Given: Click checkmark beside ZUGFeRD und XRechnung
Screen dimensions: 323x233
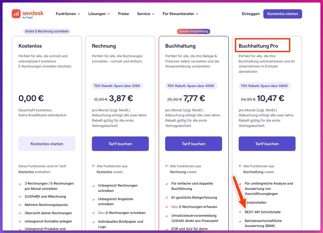Looking at the screenshot, I should tap(20, 197).
